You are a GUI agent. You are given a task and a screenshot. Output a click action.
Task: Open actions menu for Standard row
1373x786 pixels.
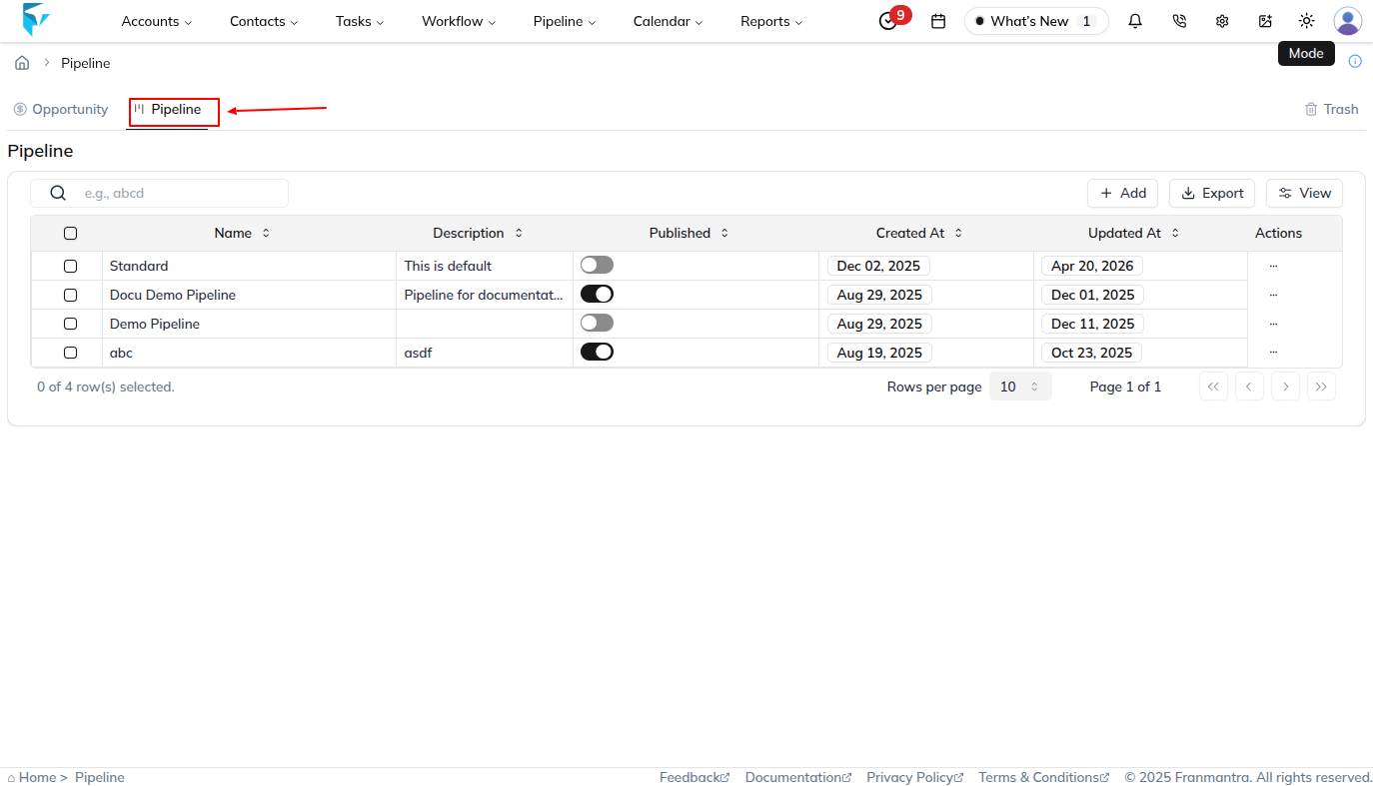[x=1273, y=266]
